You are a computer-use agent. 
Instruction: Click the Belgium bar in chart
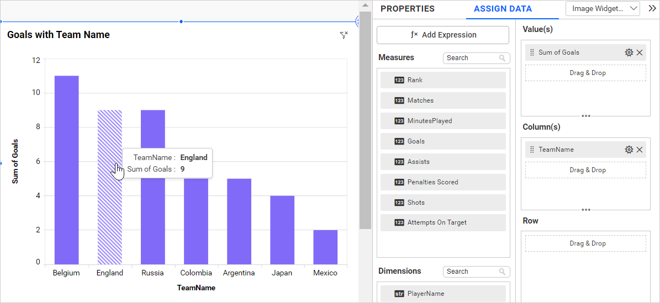(66, 170)
